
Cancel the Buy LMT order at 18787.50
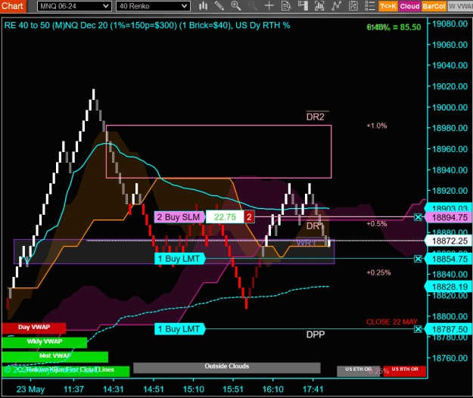418,329
